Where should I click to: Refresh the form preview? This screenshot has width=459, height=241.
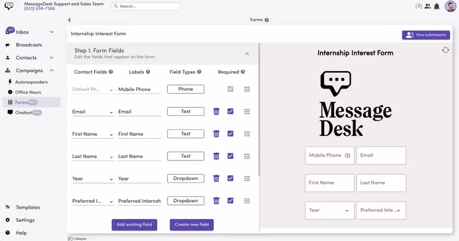click(x=445, y=50)
